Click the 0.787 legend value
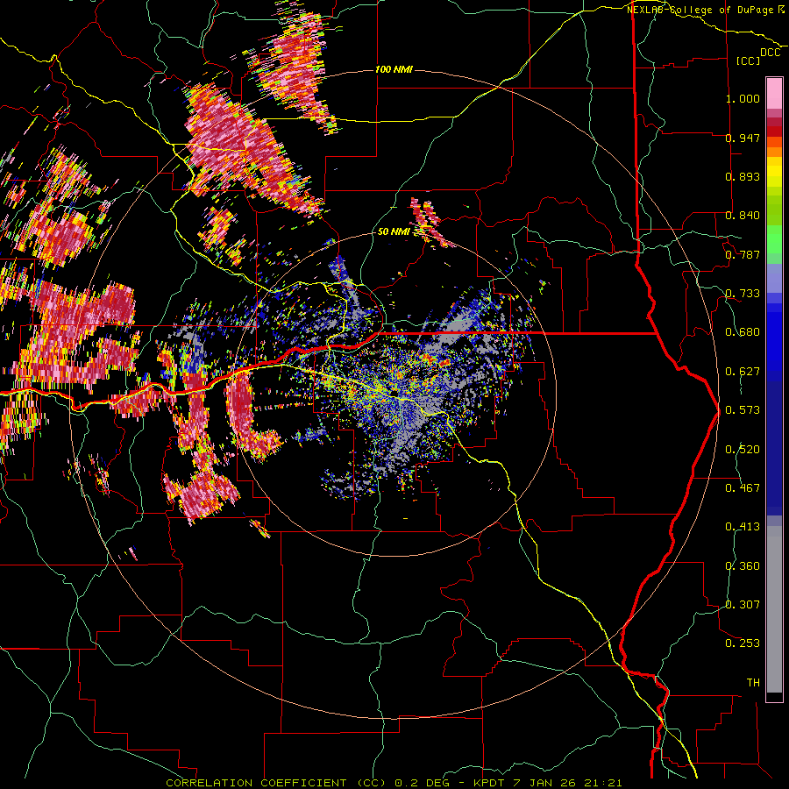The image size is (789, 789). pyautogui.click(x=743, y=254)
